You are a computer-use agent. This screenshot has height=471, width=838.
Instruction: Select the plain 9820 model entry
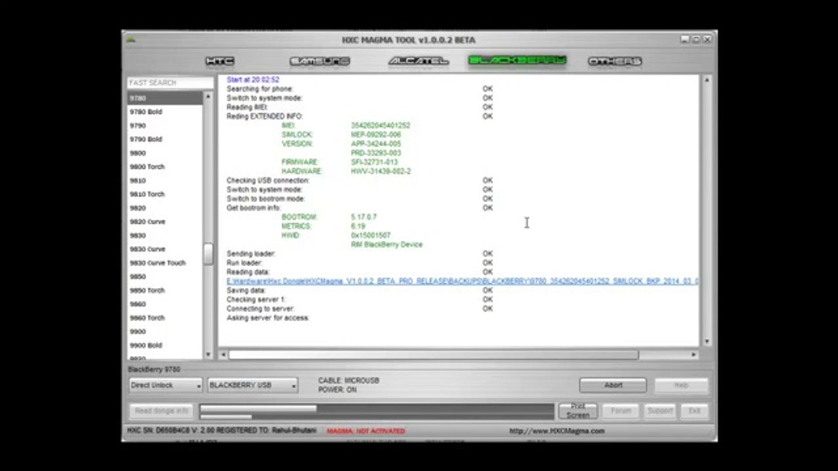(x=165, y=208)
